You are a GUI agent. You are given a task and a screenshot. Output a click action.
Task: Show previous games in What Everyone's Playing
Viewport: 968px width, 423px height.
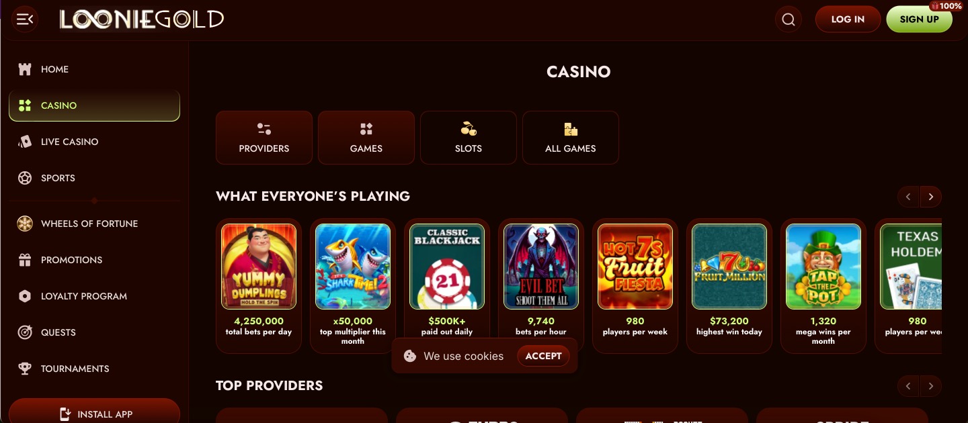[x=908, y=197]
